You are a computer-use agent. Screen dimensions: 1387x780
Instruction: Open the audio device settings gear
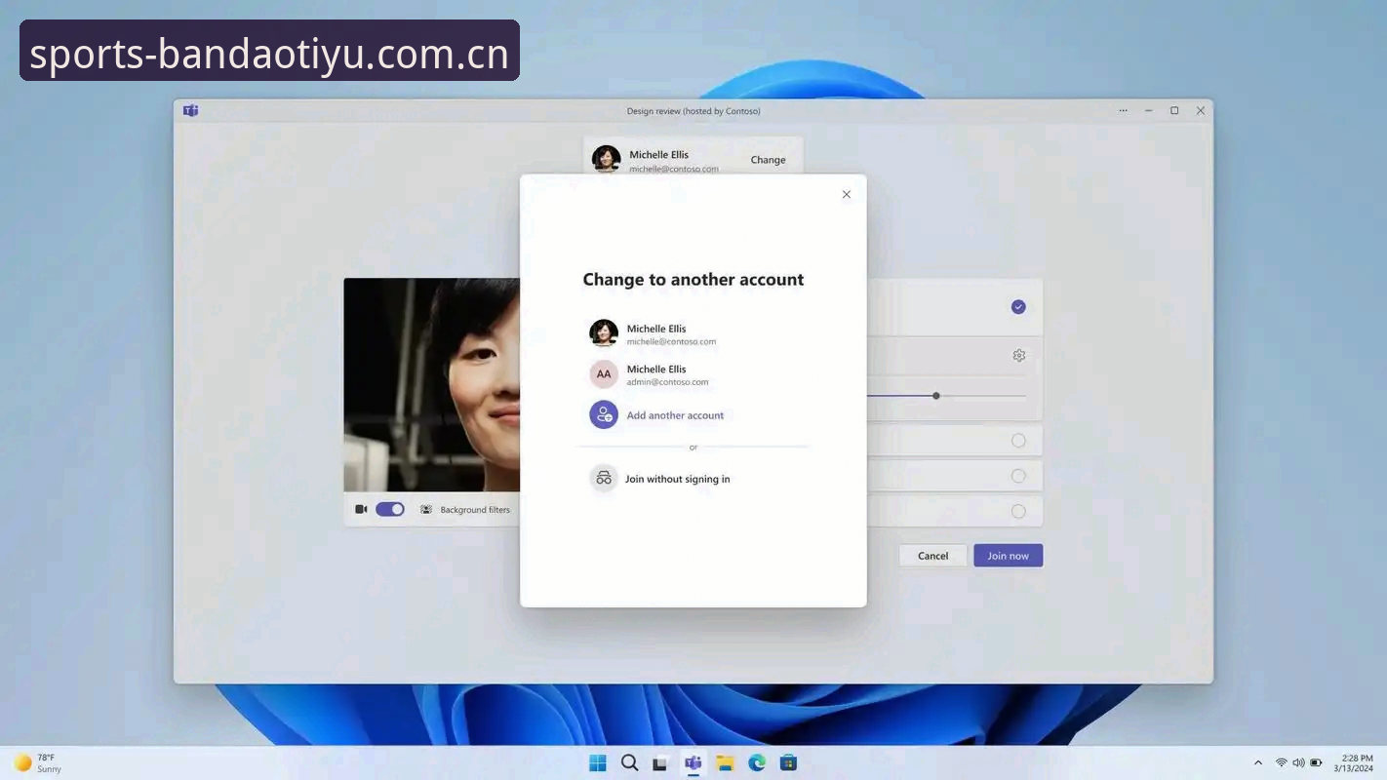coord(1018,355)
